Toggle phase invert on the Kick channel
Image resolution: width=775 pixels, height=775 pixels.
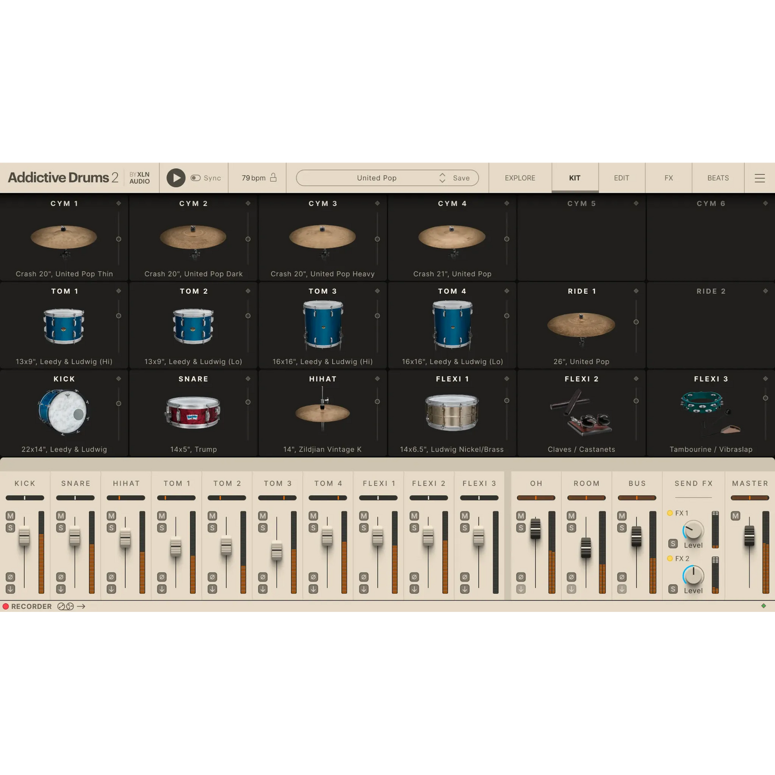[x=10, y=577]
